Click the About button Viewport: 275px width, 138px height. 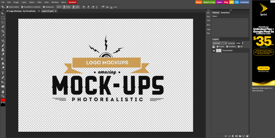click(x=199, y=2)
